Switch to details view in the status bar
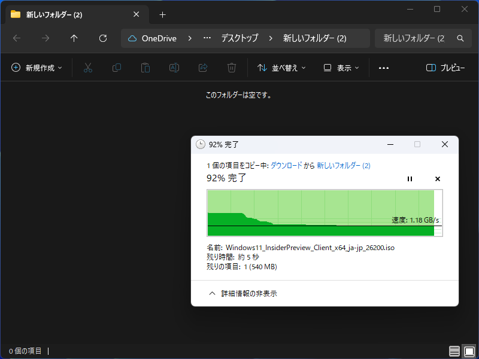 click(x=454, y=351)
